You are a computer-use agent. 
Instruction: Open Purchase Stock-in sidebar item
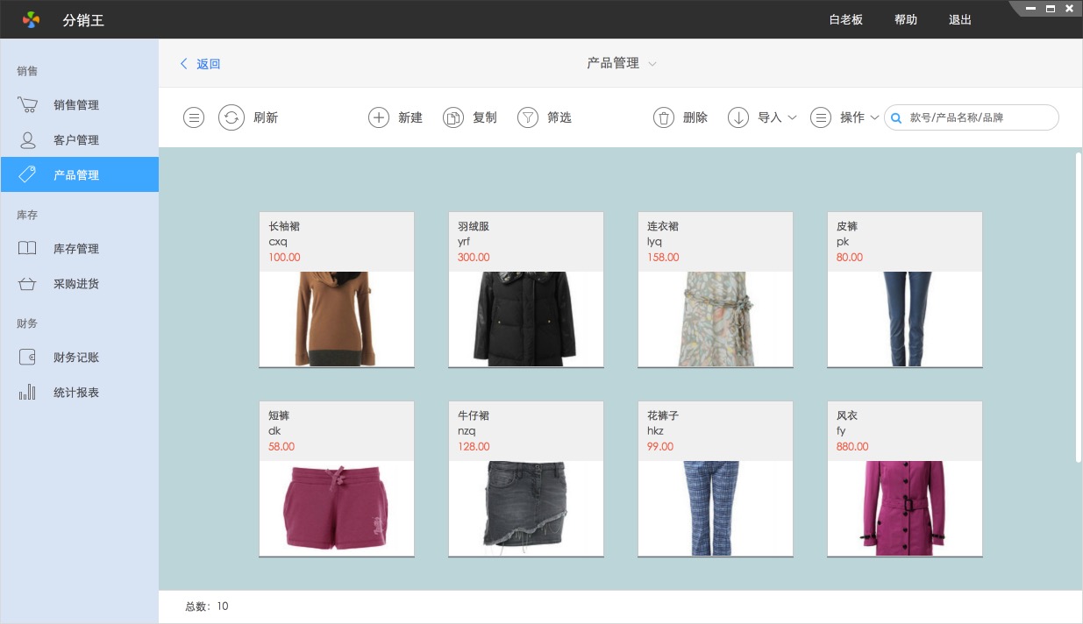pyautogui.click(x=75, y=284)
